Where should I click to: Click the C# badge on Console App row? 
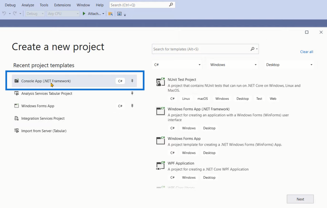[x=120, y=81]
